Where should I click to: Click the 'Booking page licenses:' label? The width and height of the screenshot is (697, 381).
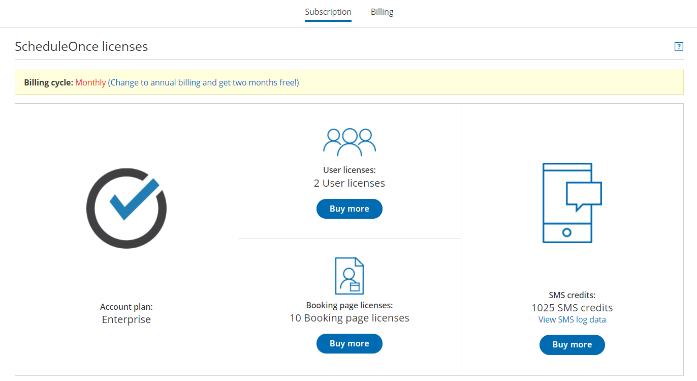pyautogui.click(x=350, y=305)
